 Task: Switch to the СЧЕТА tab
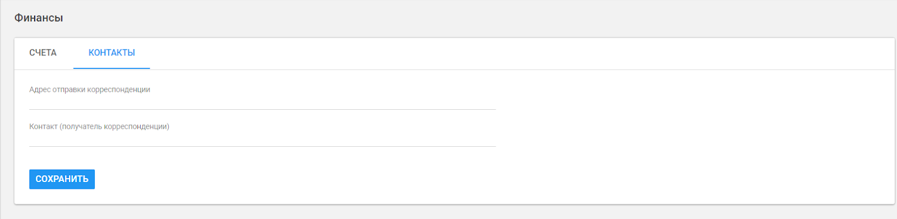(43, 53)
